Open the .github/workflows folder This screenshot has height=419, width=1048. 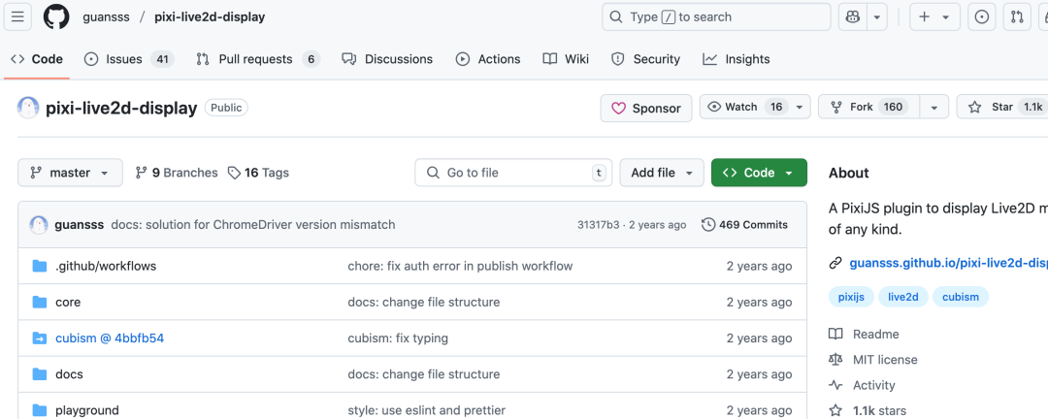click(x=106, y=266)
